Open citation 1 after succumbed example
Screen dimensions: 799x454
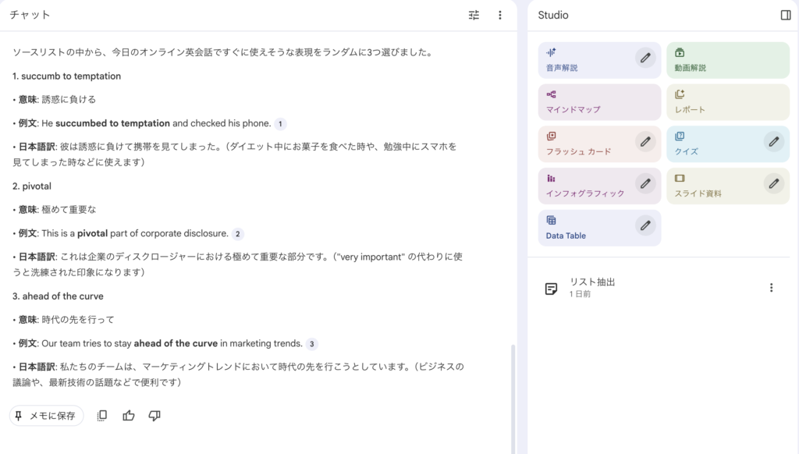pyautogui.click(x=281, y=123)
